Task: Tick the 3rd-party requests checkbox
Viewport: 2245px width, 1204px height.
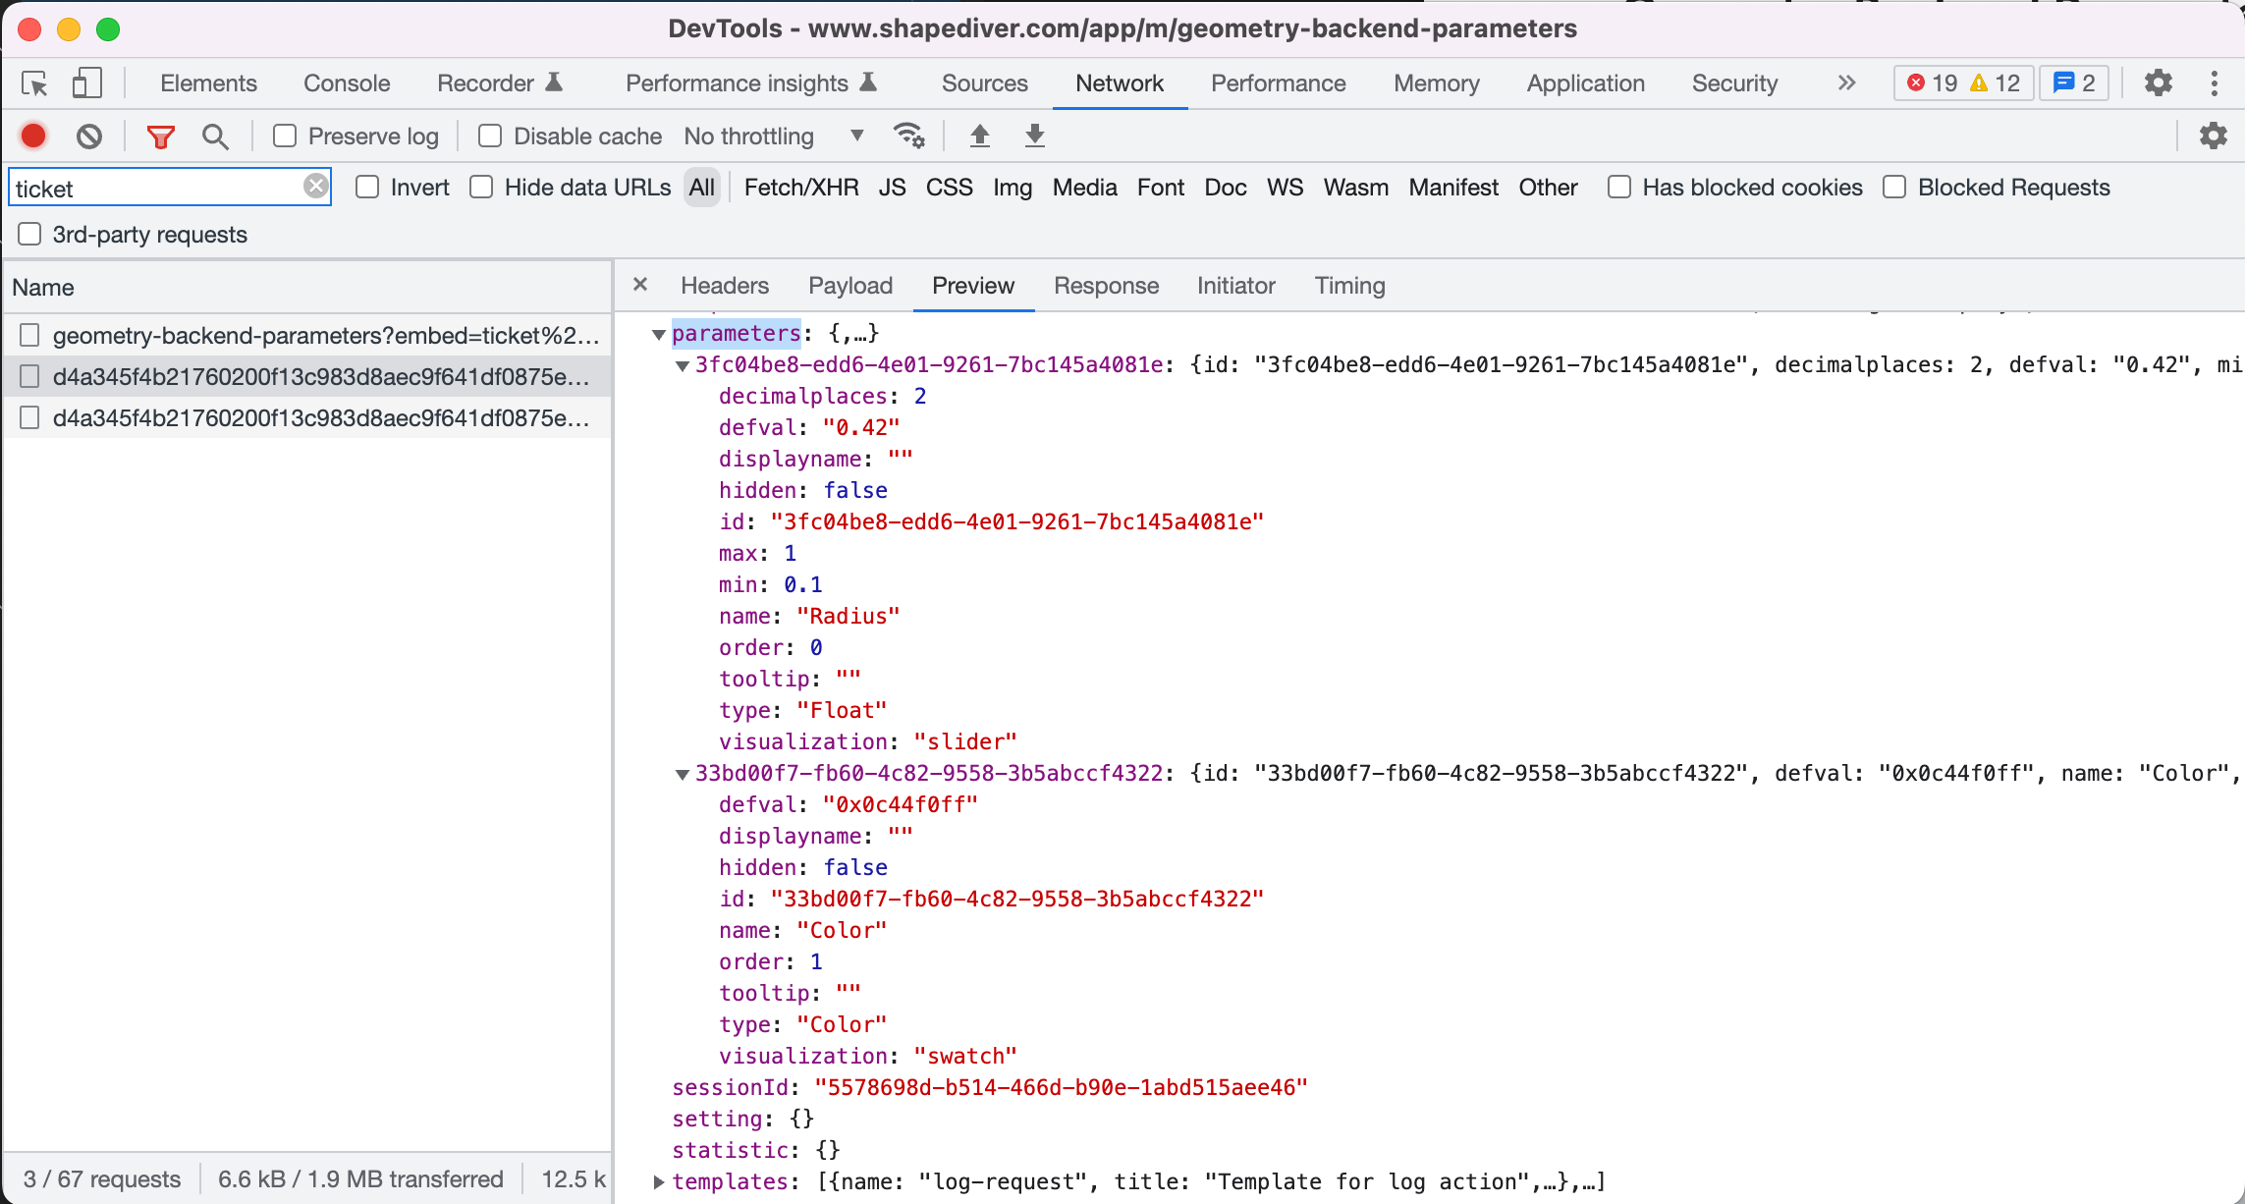Action: (x=30, y=234)
